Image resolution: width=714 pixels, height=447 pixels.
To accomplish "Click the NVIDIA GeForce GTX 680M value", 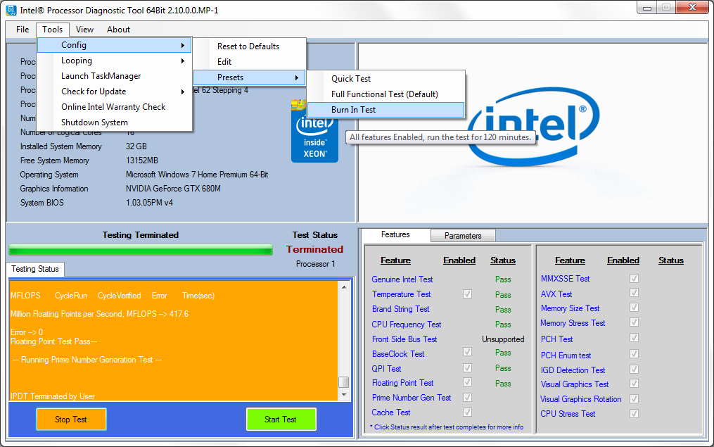I will pyautogui.click(x=173, y=188).
